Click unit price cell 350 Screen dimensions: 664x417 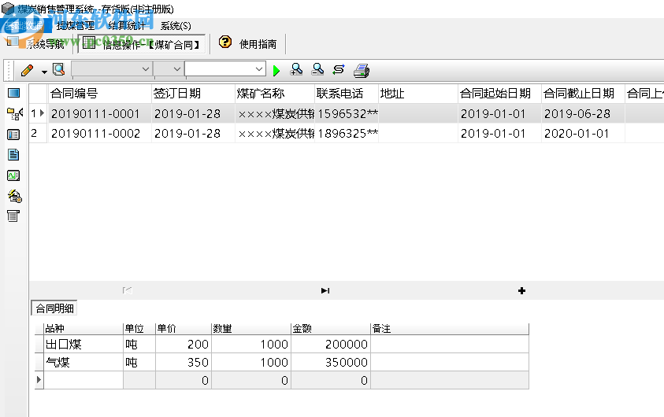[183, 363]
